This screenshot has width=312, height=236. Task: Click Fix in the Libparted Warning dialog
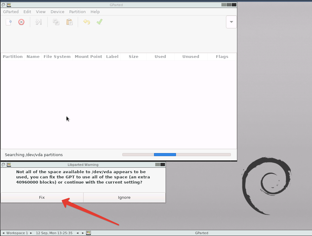tap(42, 197)
